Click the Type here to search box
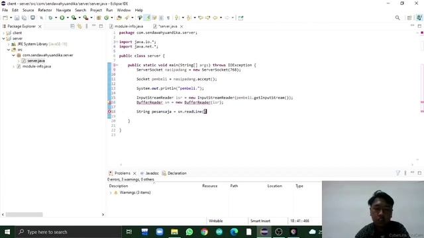 click(68, 232)
